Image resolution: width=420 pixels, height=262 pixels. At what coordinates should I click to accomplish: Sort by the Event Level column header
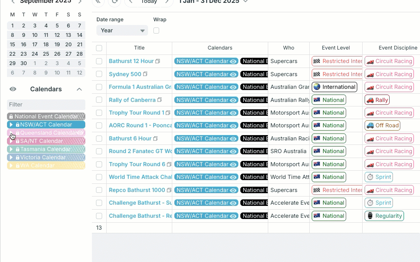pyautogui.click(x=336, y=48)
